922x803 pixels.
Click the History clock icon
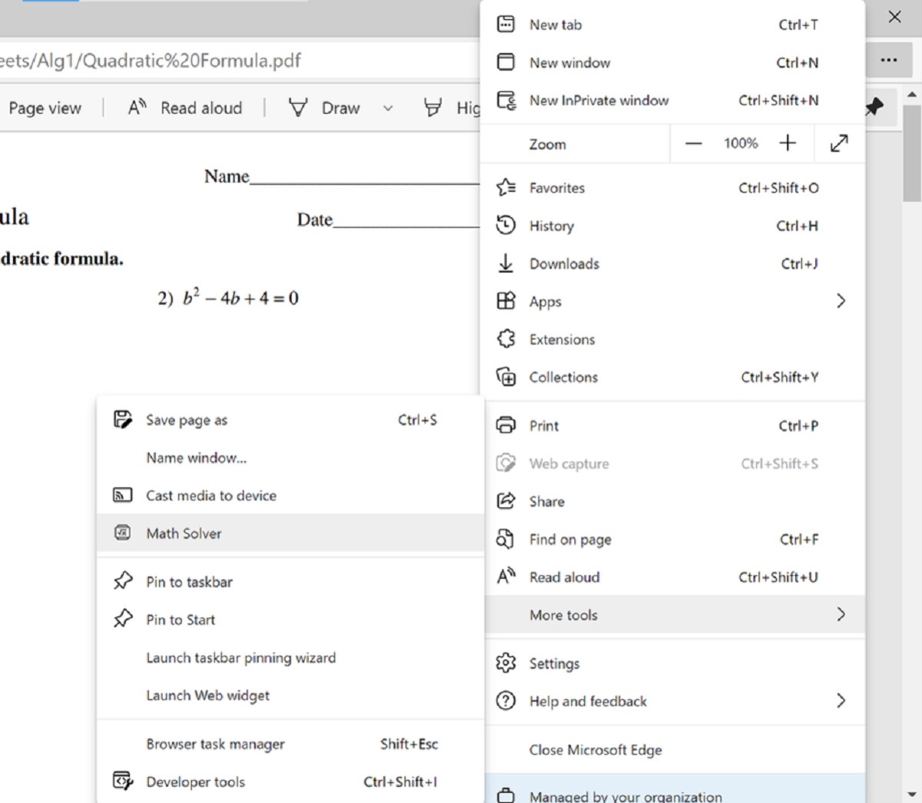[506, 225]
